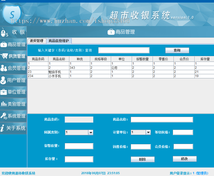Select the 用户管理 user checkmark icon

pyautogui.click(x=3, y=80)
